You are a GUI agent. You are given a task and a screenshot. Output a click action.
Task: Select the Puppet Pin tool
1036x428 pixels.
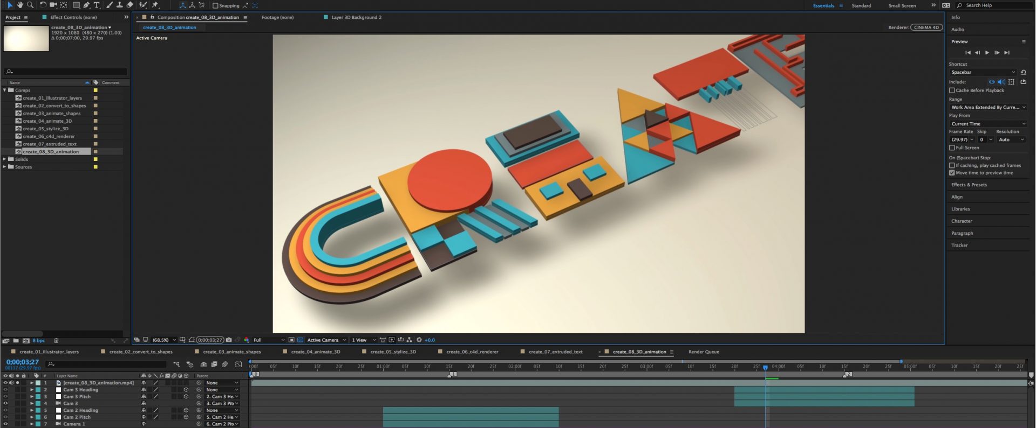coord(155,5)
